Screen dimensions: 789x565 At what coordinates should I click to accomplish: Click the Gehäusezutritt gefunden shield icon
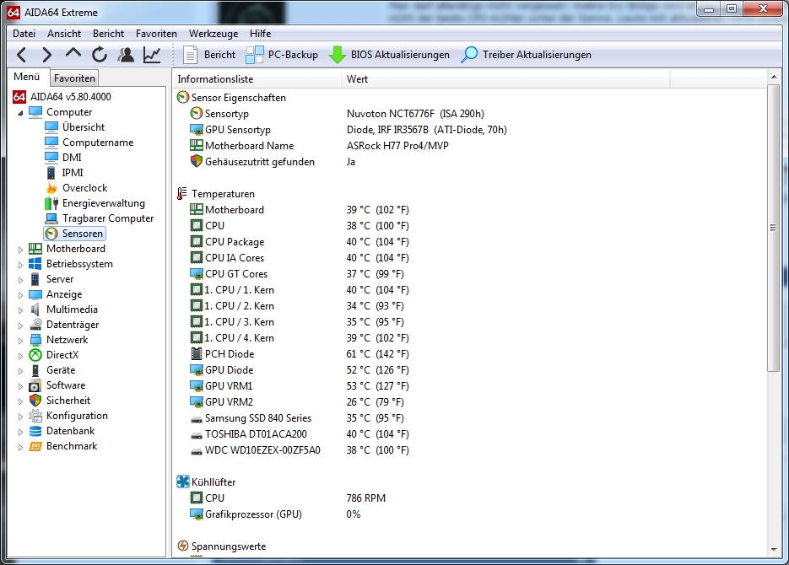pyautogui.click(x=197, y=162)
